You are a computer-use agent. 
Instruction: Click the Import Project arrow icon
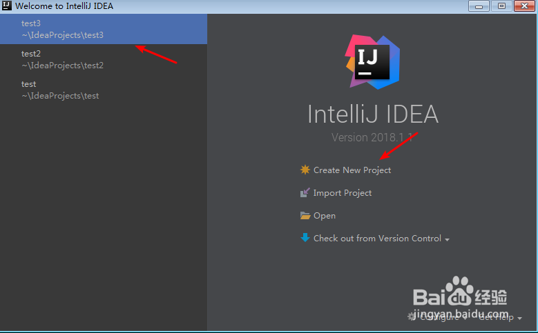(305, 192)
